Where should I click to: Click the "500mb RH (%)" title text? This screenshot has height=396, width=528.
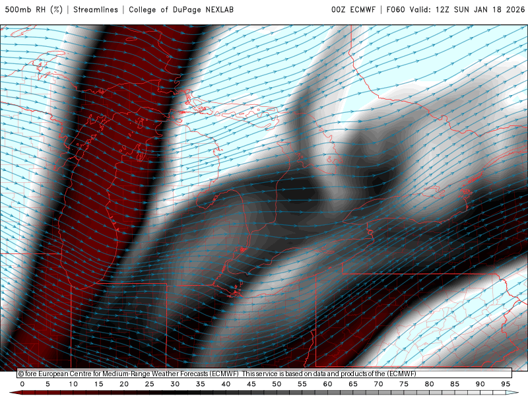(34, 10)
